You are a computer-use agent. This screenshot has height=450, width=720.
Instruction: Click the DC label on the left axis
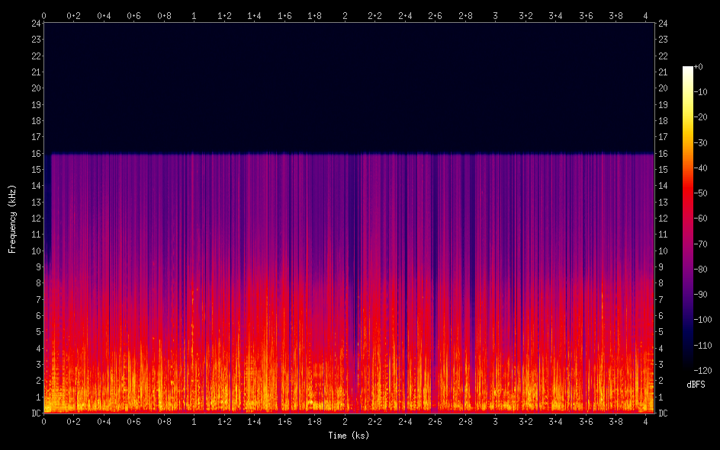[34, 413]
